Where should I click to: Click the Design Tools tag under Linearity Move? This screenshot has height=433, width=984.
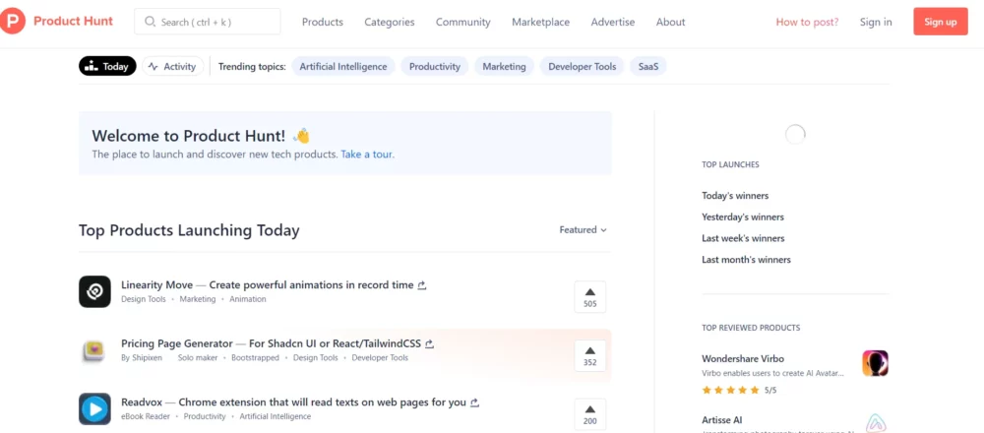pos(143,299)
